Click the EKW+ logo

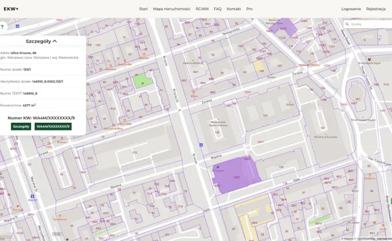(x=11, y=9)
